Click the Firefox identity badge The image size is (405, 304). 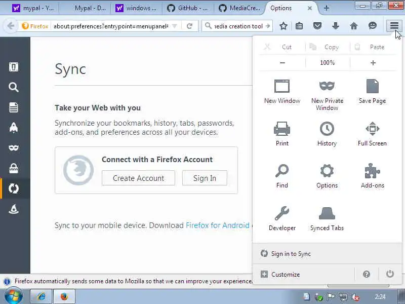pyautogui.click(x=35, y=26)
